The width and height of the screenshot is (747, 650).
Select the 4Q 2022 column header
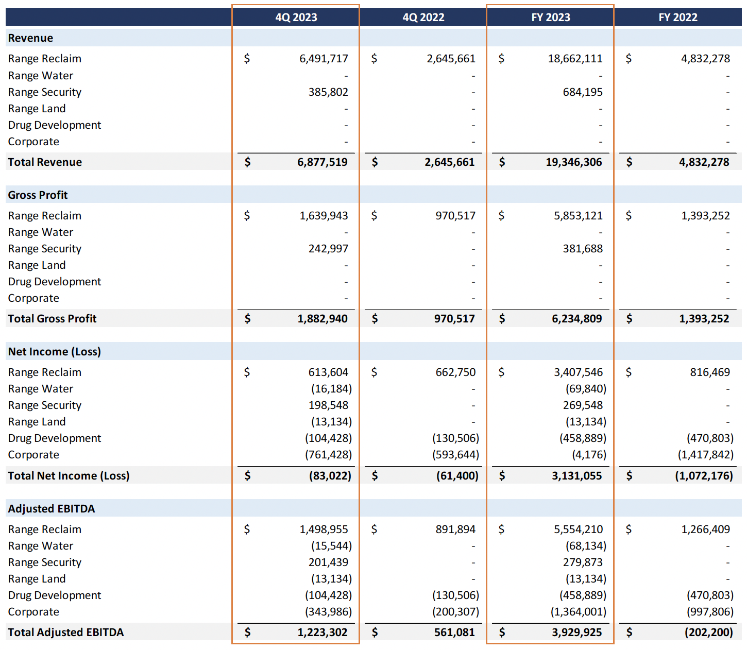[422, 17]
